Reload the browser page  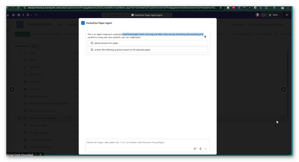pyautogui.click(x=18, y=8)
